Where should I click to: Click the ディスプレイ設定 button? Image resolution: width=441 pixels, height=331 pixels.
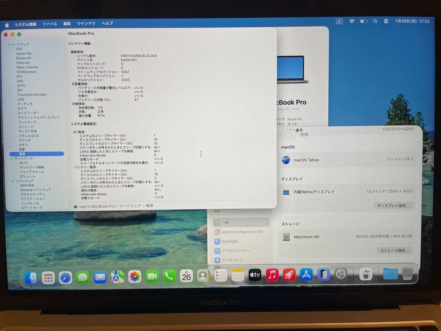[393, 206]
